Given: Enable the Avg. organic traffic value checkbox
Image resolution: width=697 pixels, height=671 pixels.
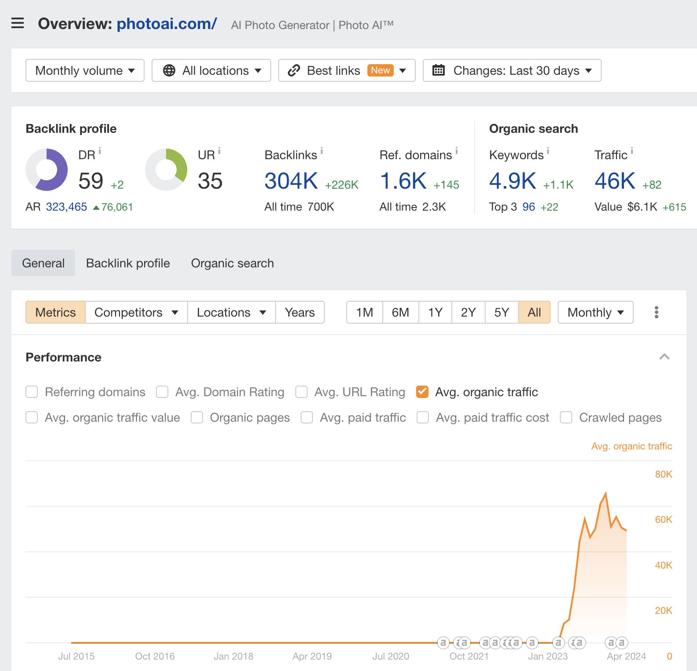Looking at the screenshot, I should click(32, 417).
